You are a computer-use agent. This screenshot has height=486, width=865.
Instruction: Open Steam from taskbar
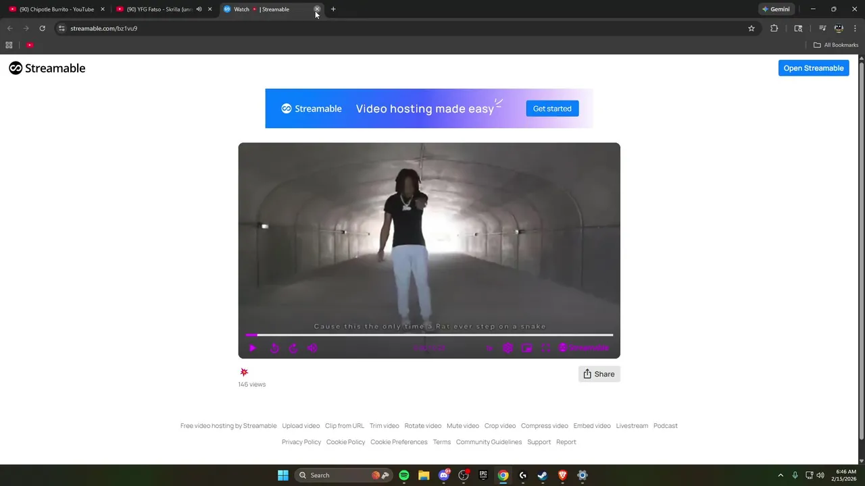543,475
